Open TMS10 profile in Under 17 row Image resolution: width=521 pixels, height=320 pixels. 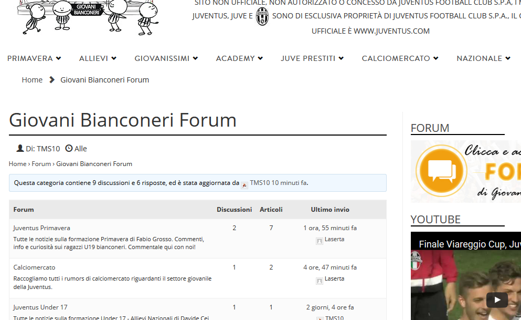[335, 318]
